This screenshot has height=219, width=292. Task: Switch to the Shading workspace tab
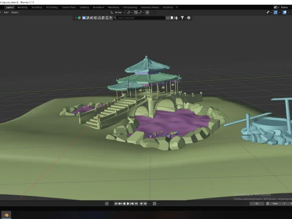point(84,7)
